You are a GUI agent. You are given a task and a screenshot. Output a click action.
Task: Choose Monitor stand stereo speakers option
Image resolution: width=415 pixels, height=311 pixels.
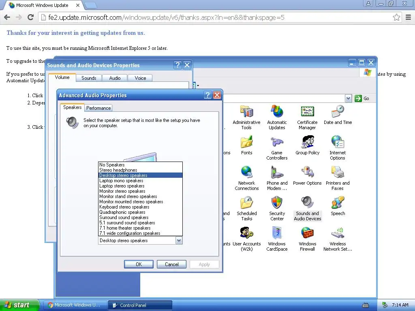coord(140,196)
